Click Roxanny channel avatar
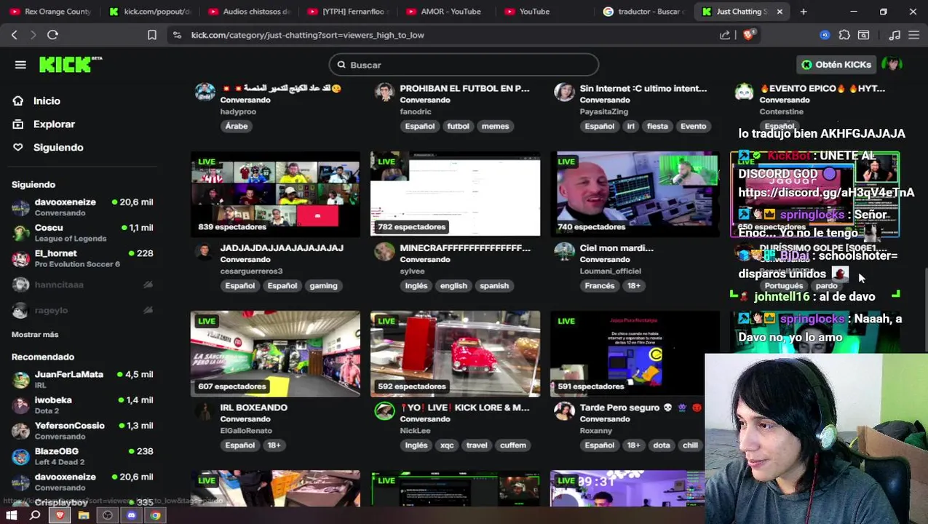 pos(564,411)
